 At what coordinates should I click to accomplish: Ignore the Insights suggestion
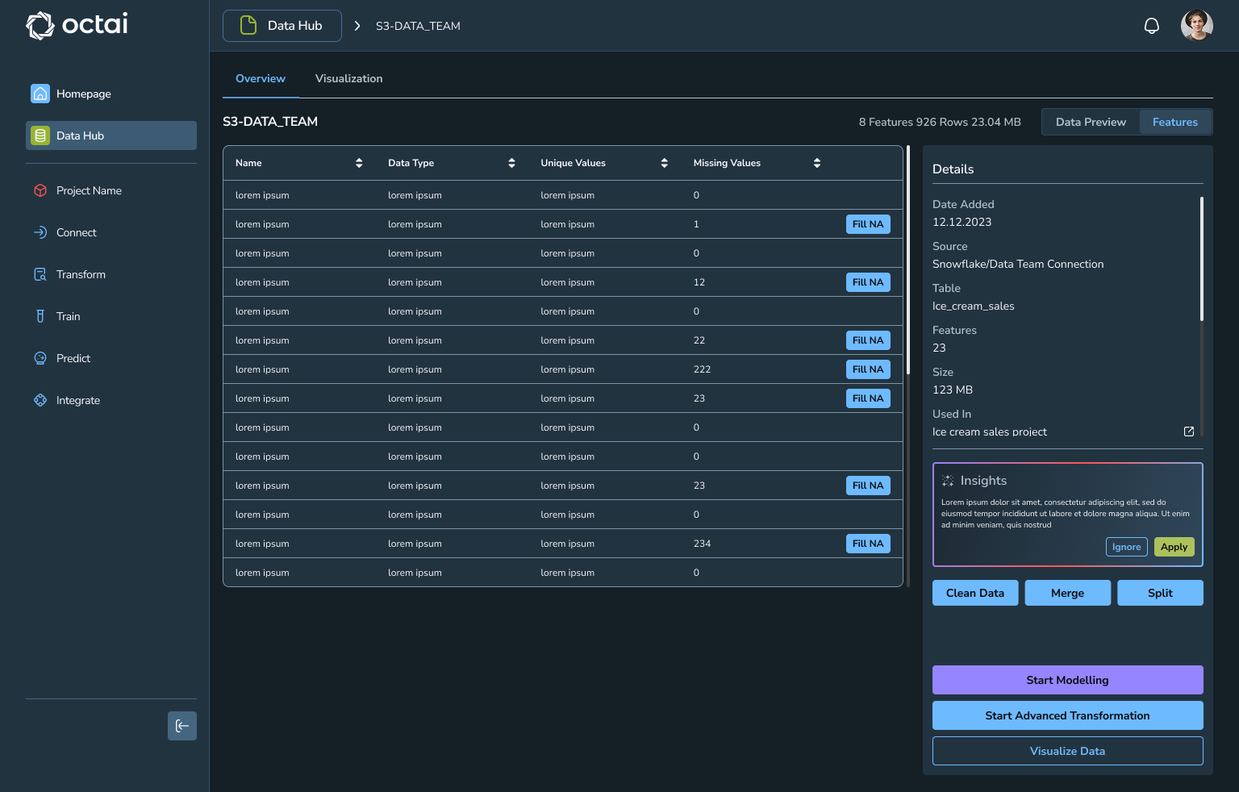pyautogui.click(x=1127, y=547)
